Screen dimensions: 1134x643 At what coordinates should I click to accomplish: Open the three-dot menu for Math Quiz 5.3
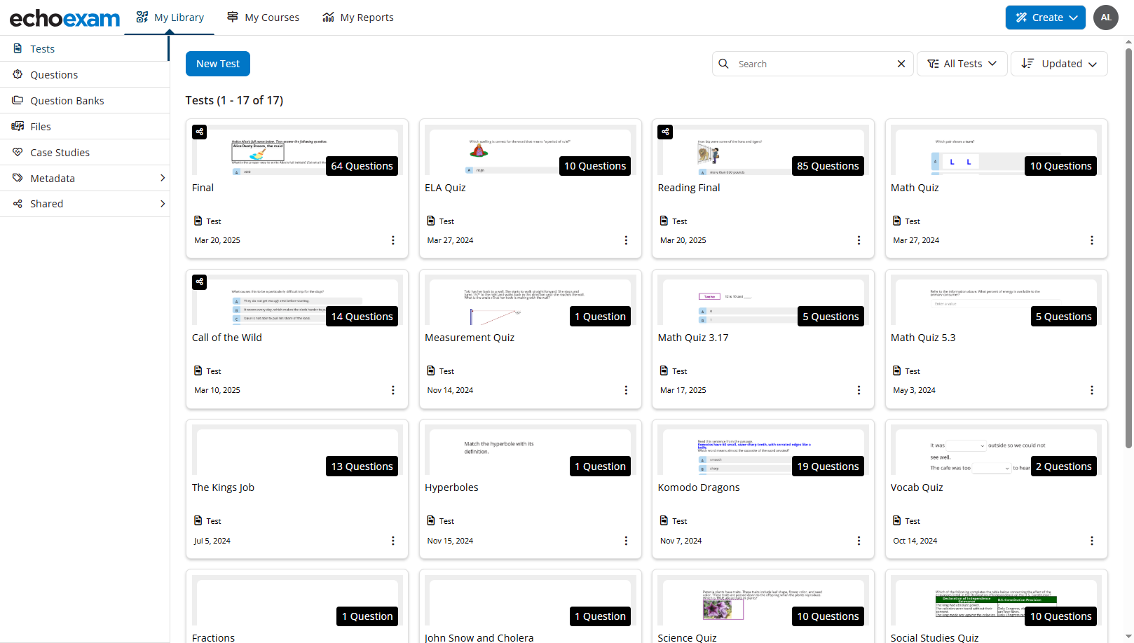pos(1091,390)
